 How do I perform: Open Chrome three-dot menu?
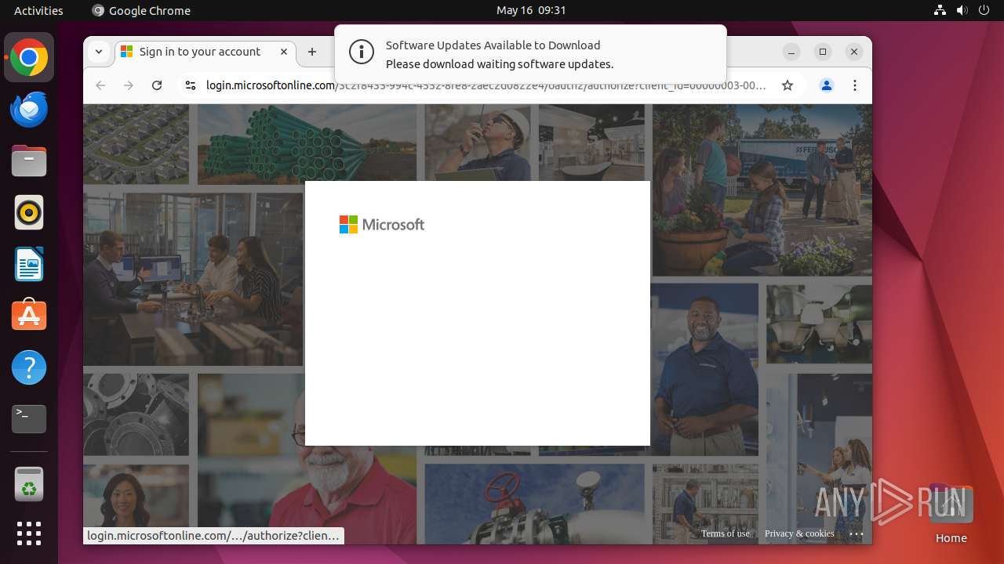855,85
